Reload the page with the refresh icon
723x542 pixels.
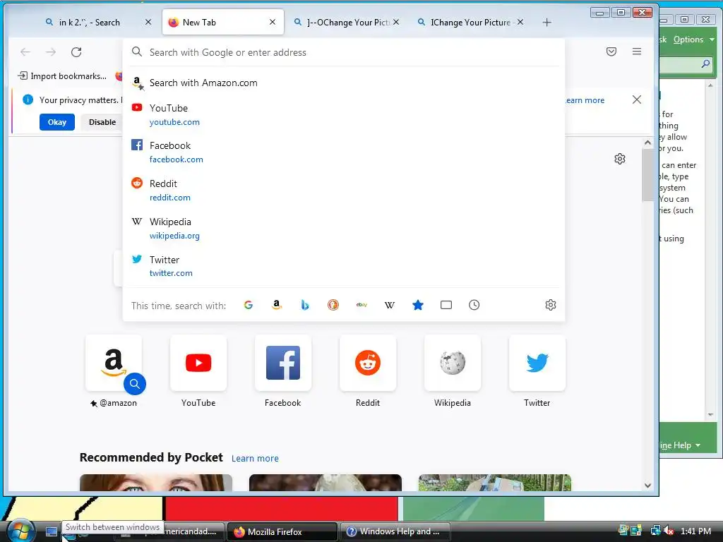coord(76,52)
